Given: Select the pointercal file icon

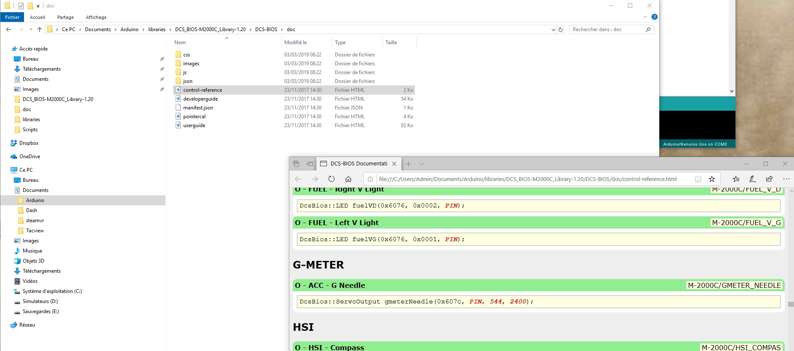Looking at the screenshot, I should pyautogui.click(x=178, y=117).
